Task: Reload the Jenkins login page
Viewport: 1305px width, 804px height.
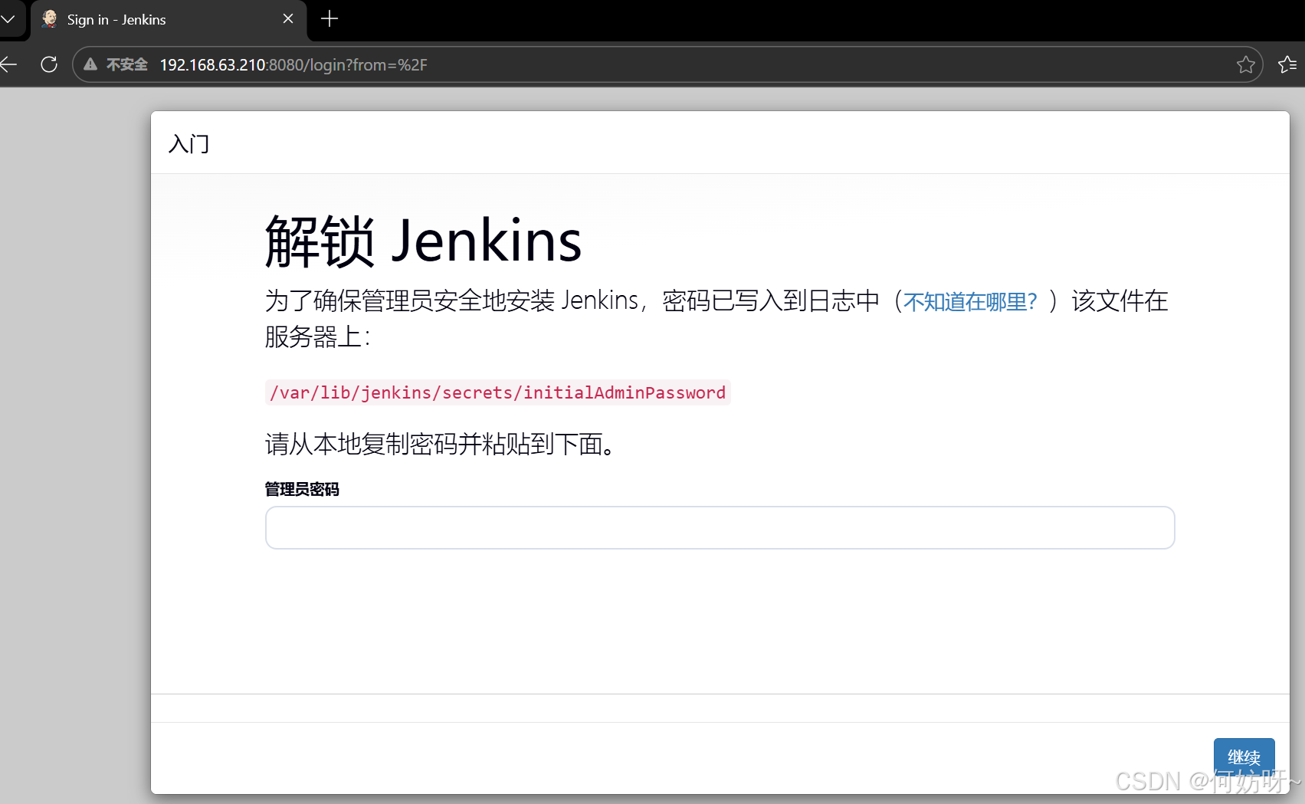Action: (x=49, y=64)
